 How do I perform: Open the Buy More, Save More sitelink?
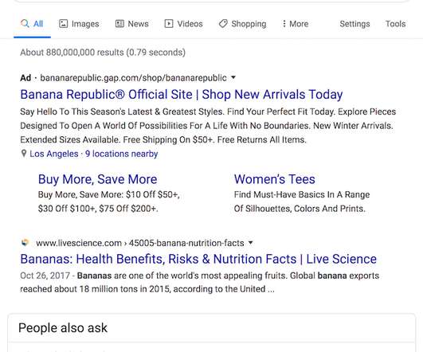(98, 179)
